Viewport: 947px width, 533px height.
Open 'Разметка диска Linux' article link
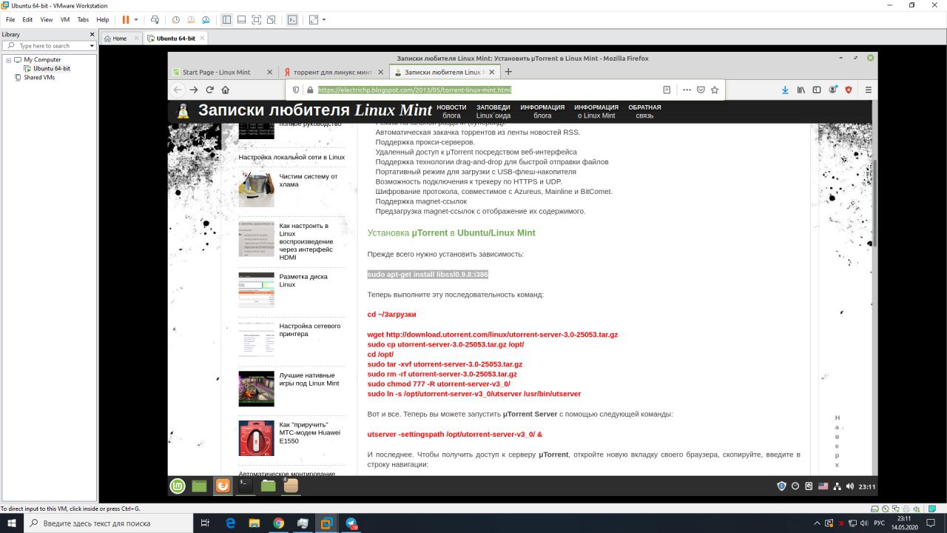coord(303,281)
